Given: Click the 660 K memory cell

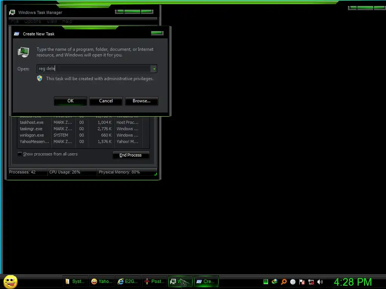Looking at the screenshot, I should [106, 135].
